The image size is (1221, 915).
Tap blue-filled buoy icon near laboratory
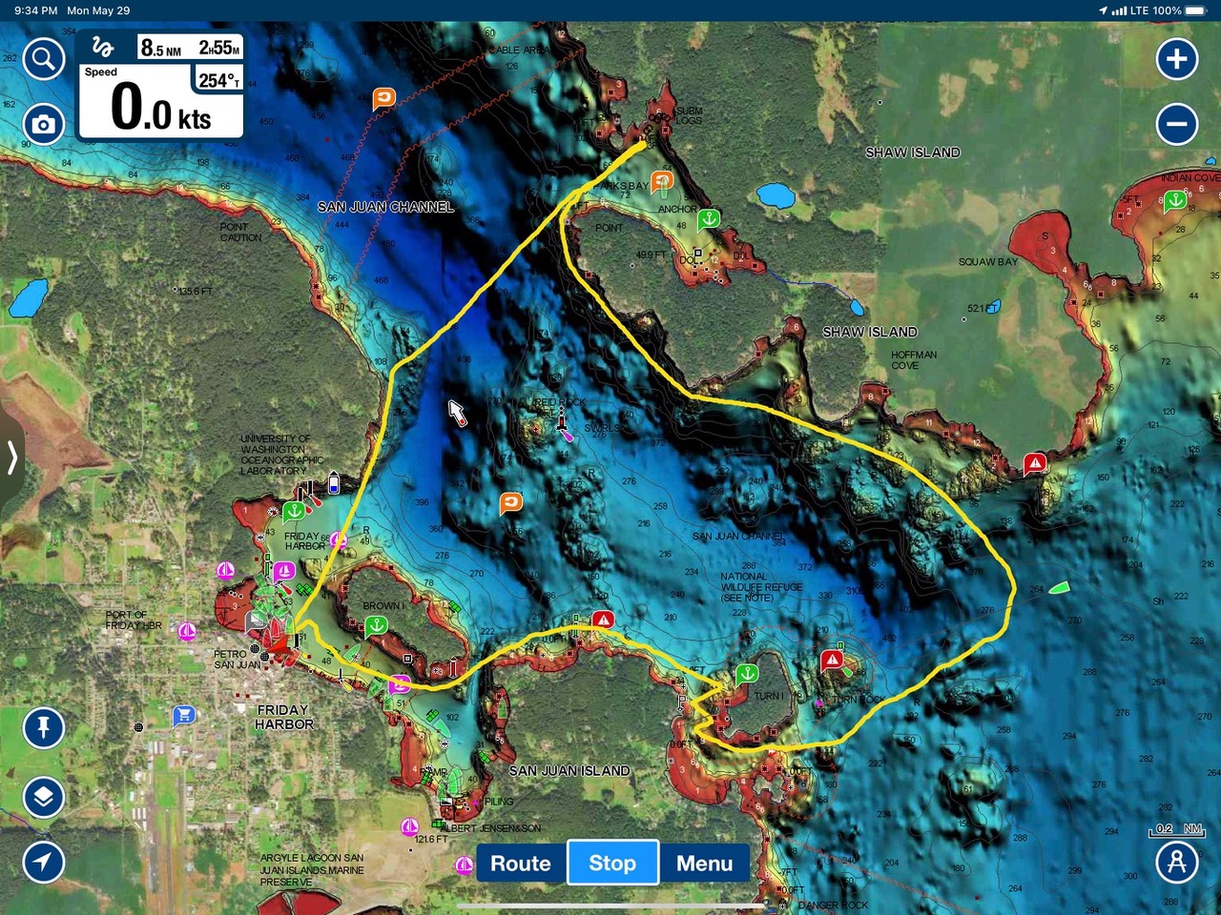pyautogui.click(x=334, y=482)
